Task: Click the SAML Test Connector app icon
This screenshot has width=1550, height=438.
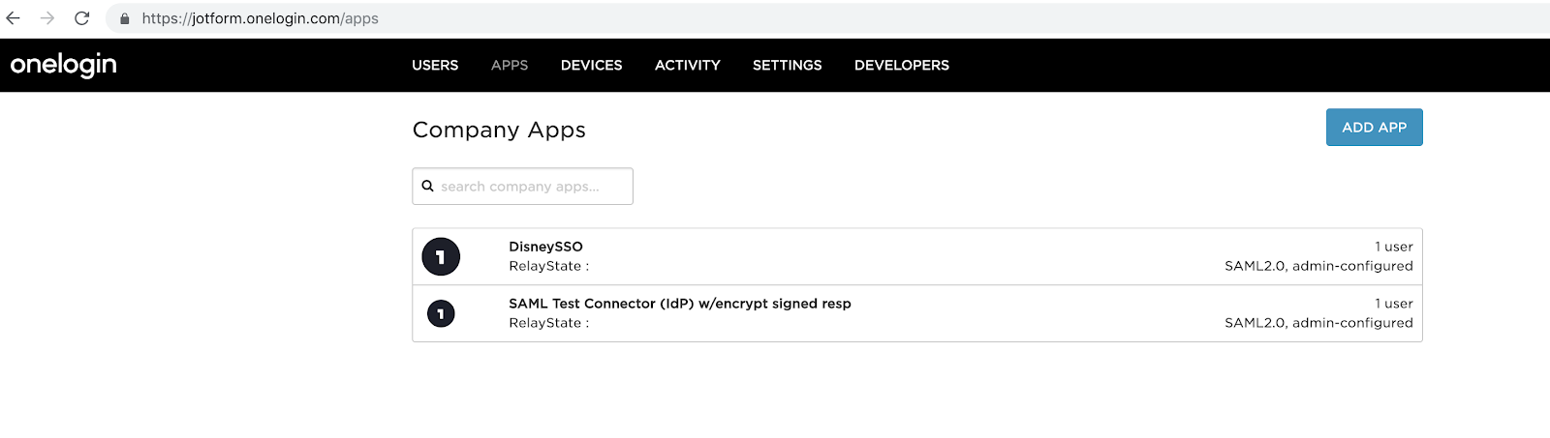Action: point(441,313)
